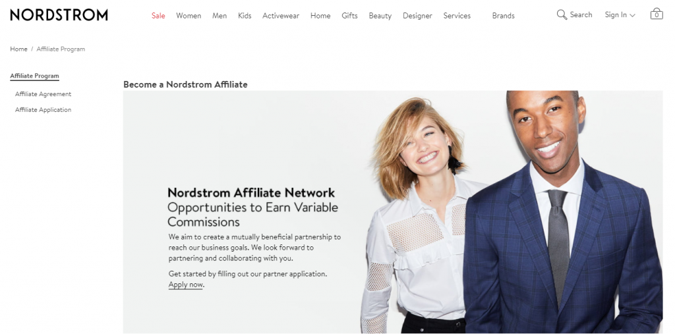Select Affiliate Program sidebar heading
The width and height of the screenshot is (675, 334).
[x=34, y=76]
